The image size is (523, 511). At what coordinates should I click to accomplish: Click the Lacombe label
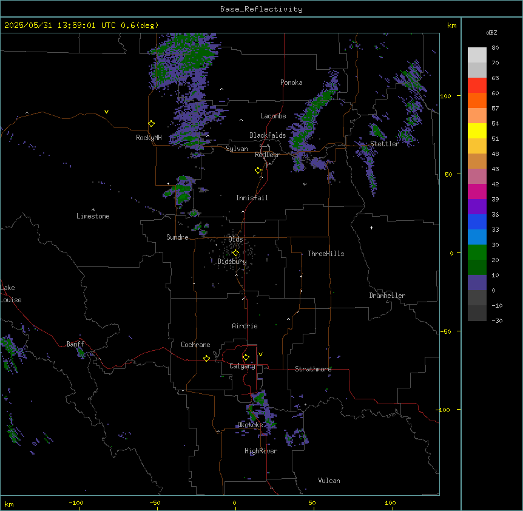point(273,116)
